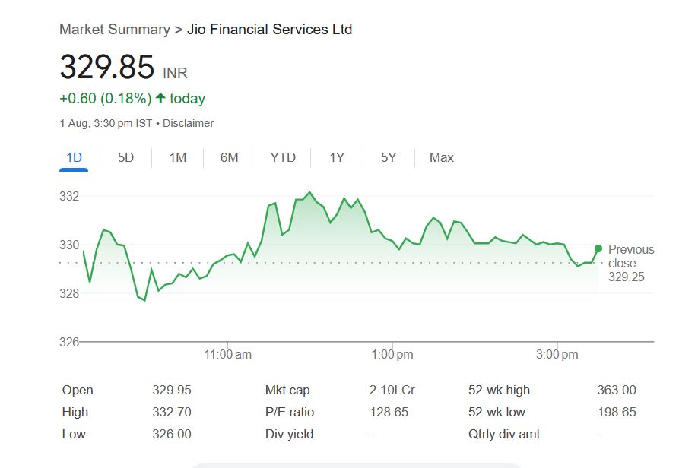Click the P/E ratio label
This screenshot has height=468, width=698.
tap(289, 412)
